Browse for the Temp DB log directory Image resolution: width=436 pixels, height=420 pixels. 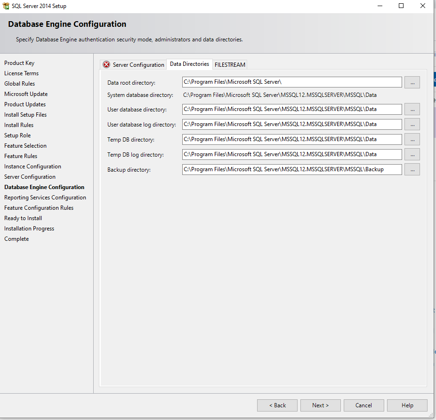tap(412, 154)
